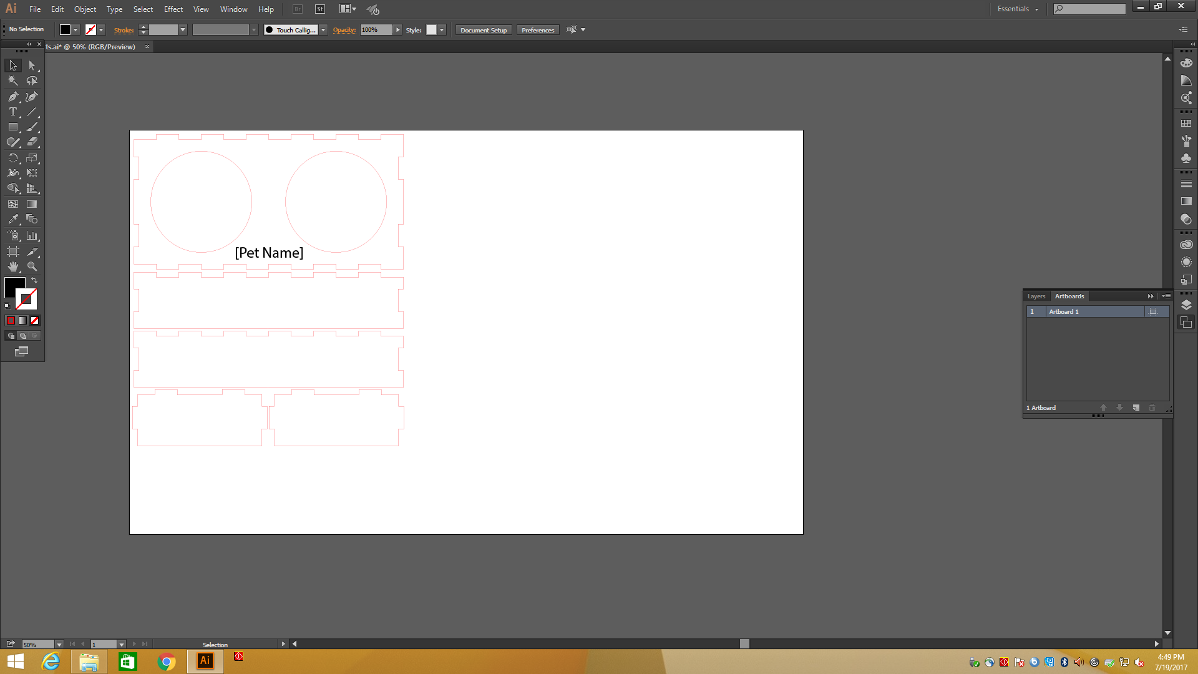This screenshot has width=1198, height=674.
Task: Select the Magic Wand tool
Action: click(x=13, y=81)
